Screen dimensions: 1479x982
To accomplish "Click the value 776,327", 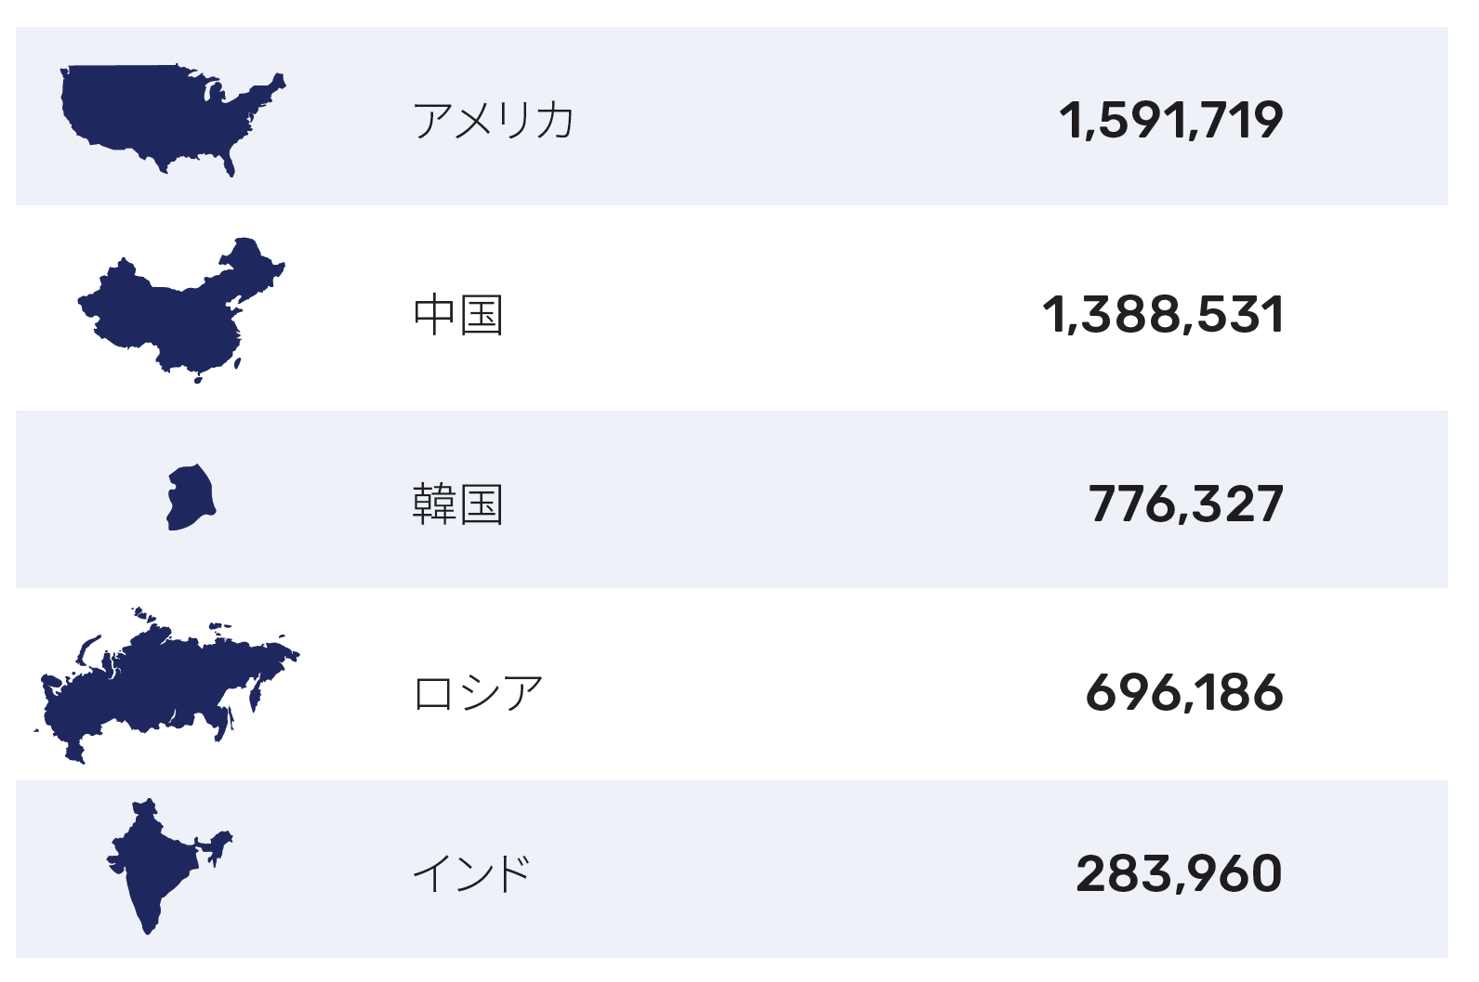I will pyautogui.click(x=1186, y=504).
